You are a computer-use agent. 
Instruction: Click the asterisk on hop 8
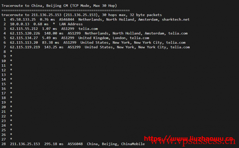click(11, 51)
